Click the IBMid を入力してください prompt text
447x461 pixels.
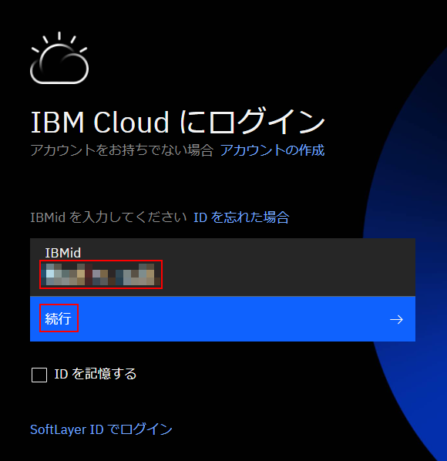(x=109, y=217)
